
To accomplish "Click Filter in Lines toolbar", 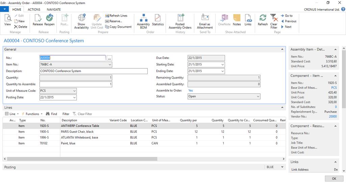I will (66, 114).
